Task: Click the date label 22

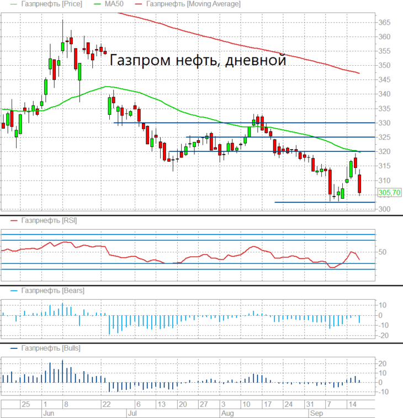Action: 107,404
